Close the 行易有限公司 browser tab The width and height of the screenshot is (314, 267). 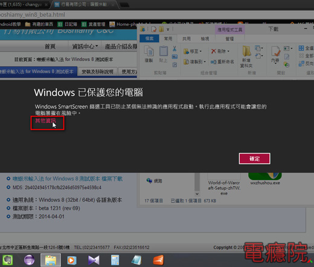coord(113,4)
